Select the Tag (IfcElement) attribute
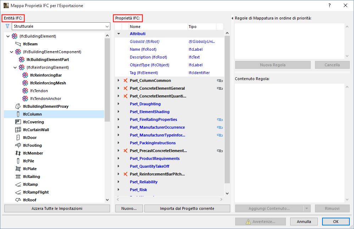Image resolution: width=354 pixels, height=229 pixels. click(170, 73)
